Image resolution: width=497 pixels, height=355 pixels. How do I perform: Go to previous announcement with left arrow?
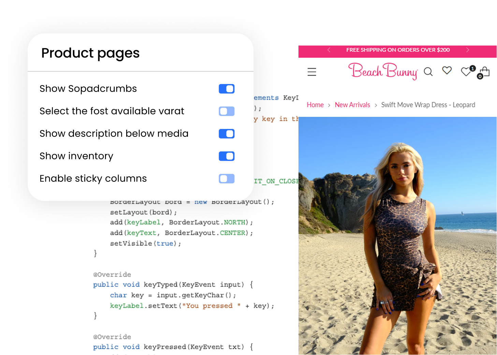[x=329, y=50]
